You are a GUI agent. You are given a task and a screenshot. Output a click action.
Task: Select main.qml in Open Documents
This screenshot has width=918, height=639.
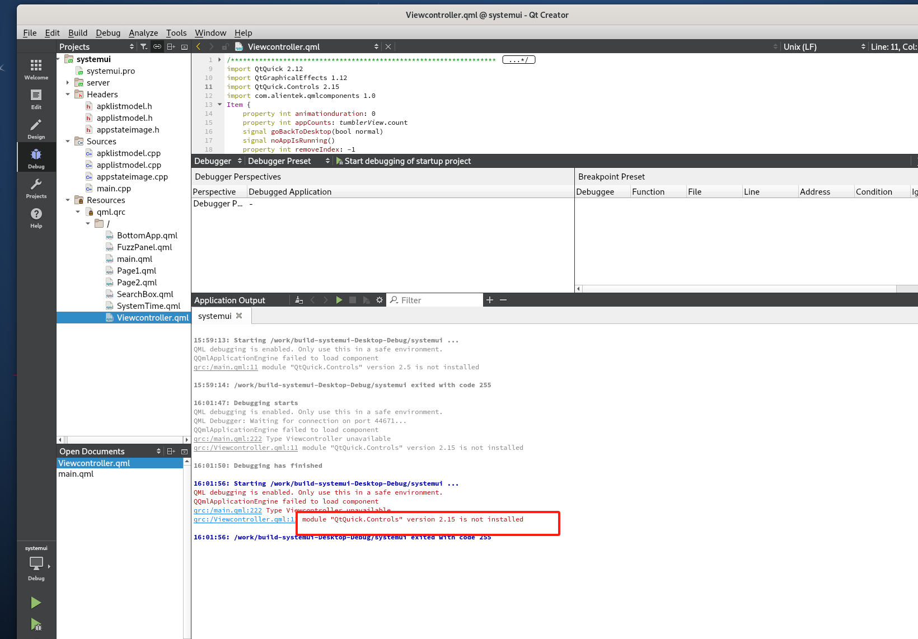(120, 474)
